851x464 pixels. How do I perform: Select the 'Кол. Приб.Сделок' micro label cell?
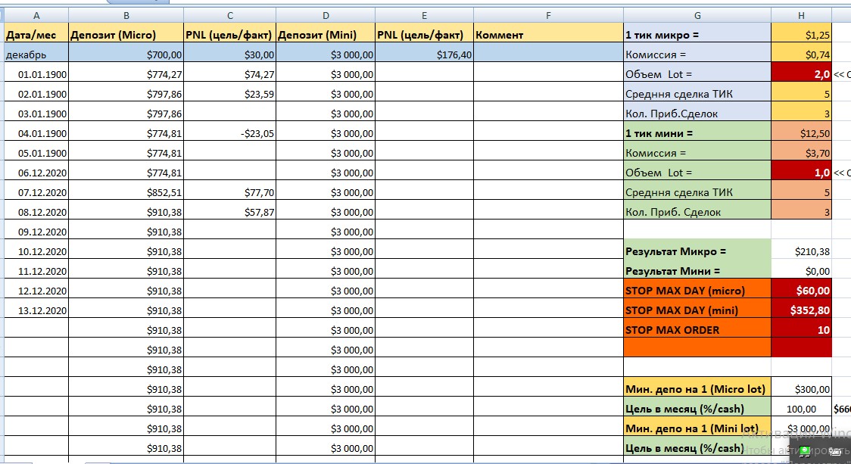point(697,111)
